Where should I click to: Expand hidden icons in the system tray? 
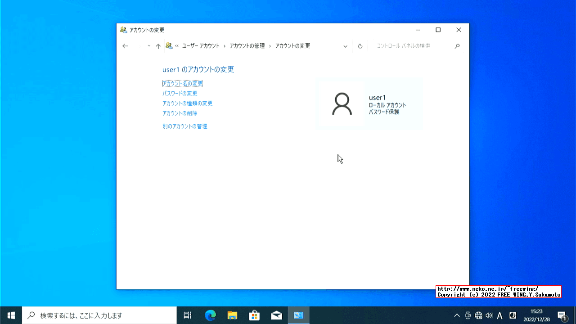pyautogui.click(x=456, y=315)
